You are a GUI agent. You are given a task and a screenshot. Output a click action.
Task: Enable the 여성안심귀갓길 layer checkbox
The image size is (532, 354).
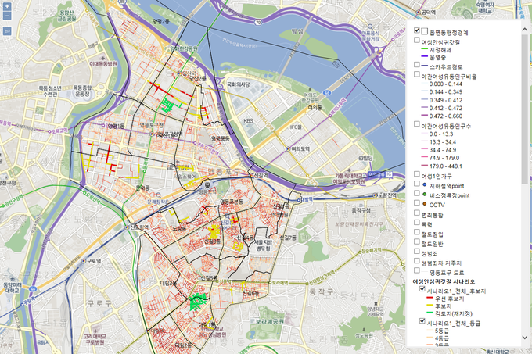(x=417, y=40)
